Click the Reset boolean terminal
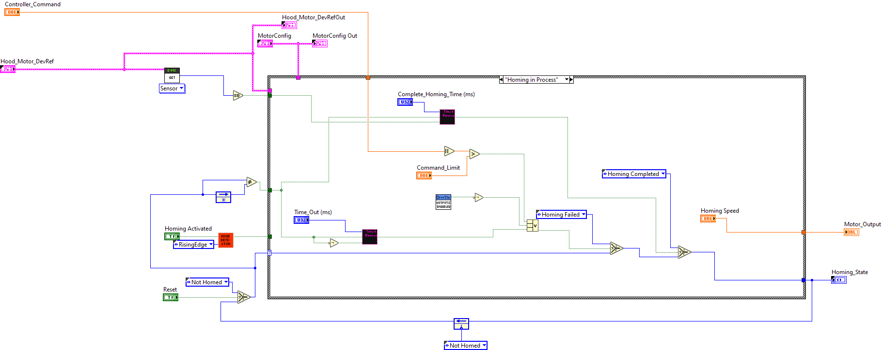882x350 pixels. click(x=170, y=297)
